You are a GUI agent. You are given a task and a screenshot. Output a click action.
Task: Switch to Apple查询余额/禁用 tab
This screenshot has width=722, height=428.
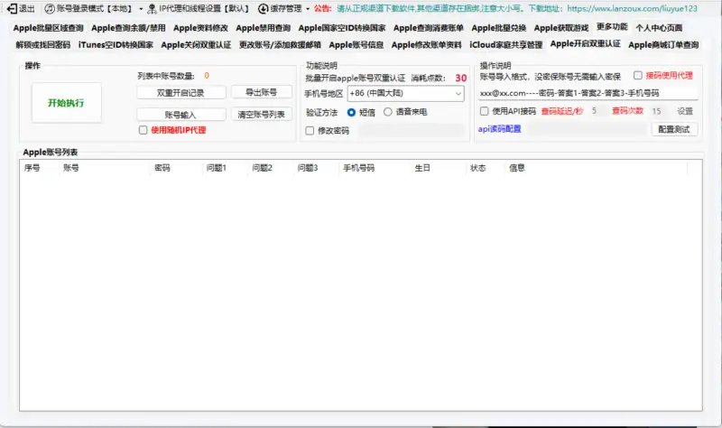tap(128, 28)
